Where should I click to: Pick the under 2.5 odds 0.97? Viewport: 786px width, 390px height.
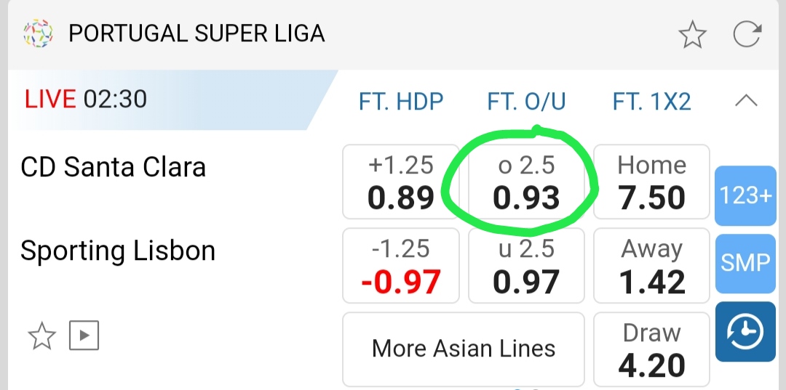point(527,266)
